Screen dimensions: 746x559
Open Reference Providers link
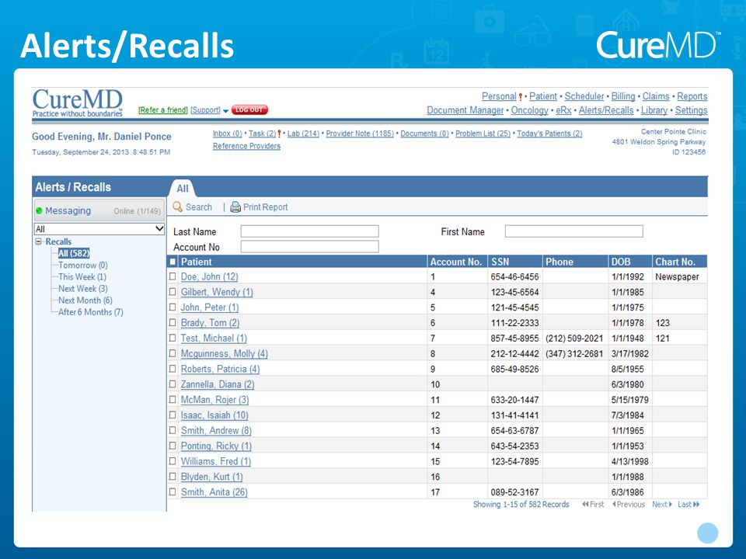click(246, 146)
